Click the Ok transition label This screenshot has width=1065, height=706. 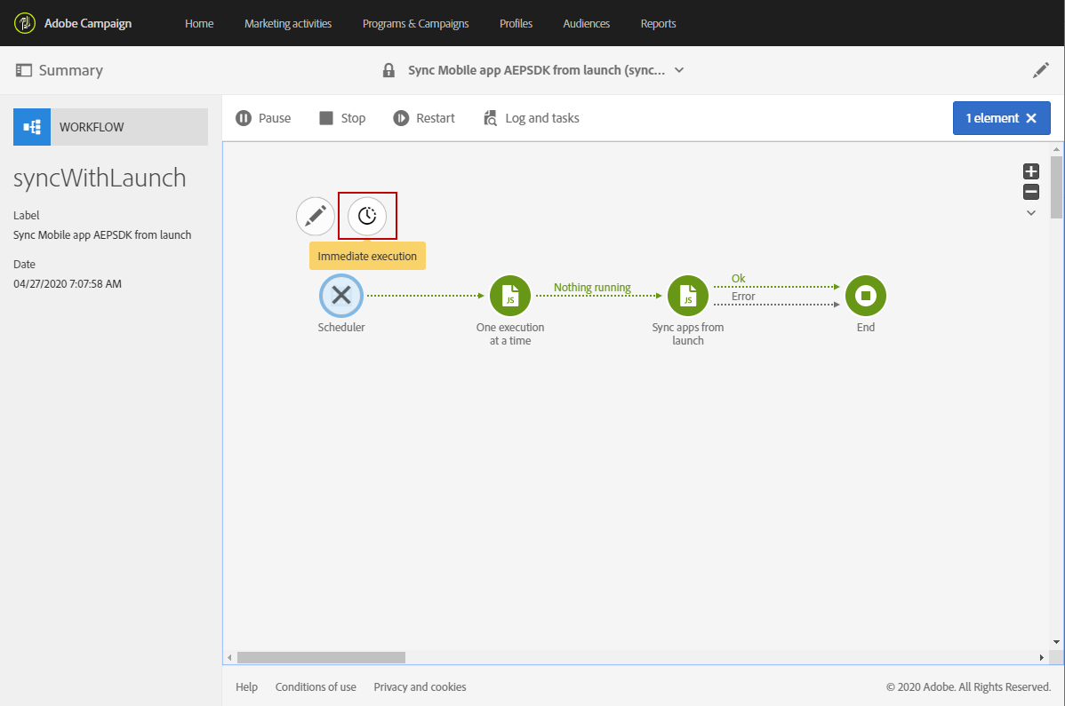(x=739, y=278)
